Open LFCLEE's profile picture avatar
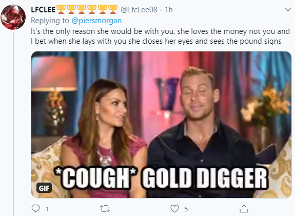Screen dimensions: 295x216 click(x=13, y=17)
